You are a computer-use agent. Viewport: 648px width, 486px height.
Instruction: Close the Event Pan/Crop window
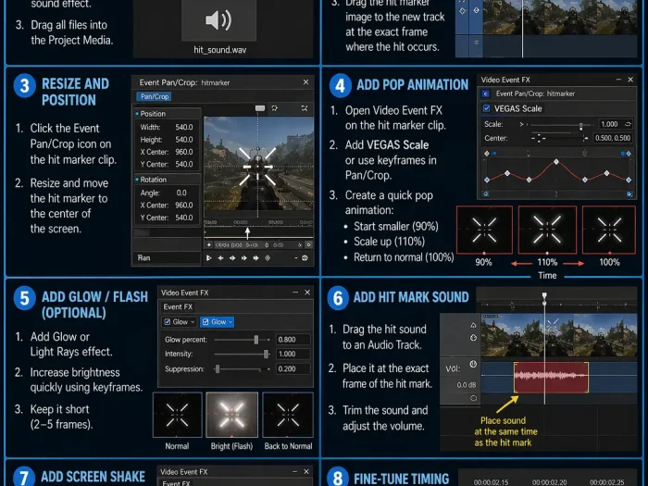pyautogui.click(x=305, y=82)
